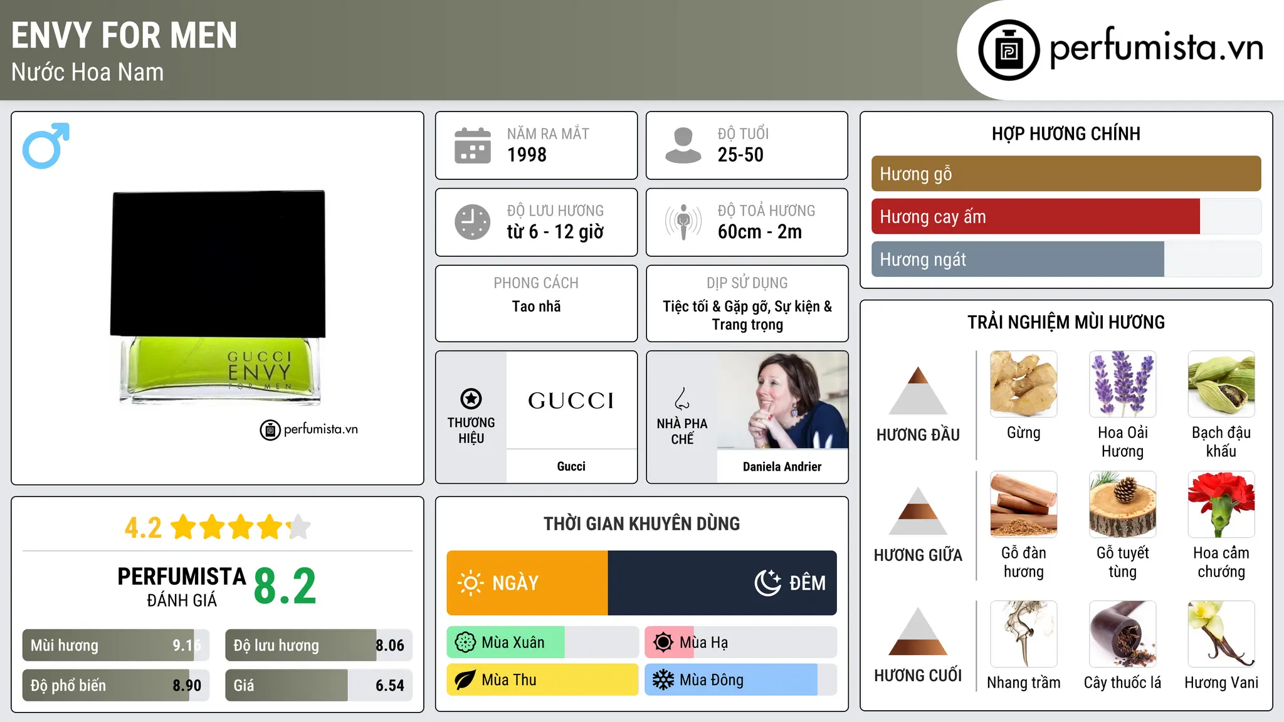Click the Thời gian khuyên dùng heading

tap(641, 523)
